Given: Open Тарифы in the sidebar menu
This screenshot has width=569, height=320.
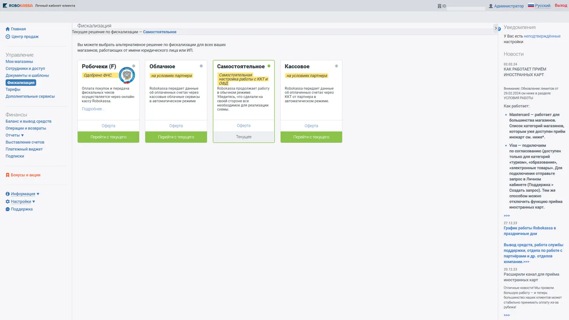Looking at the screenshot, I should 13,89.
